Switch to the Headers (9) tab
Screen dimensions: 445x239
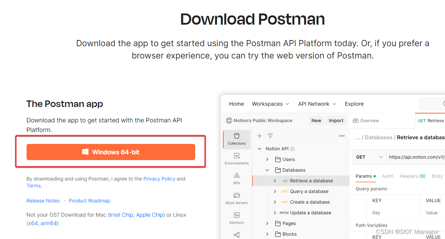point(412,176)
